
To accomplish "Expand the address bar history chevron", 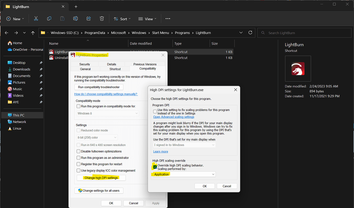I will pyautogui.click(x=241, y=33).
